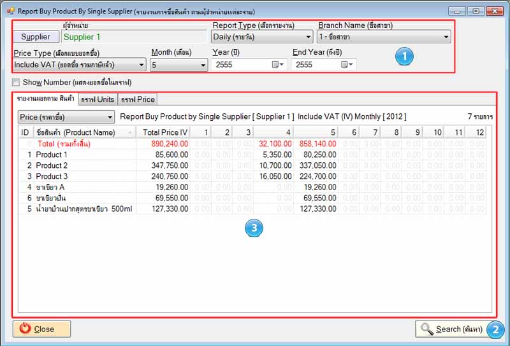Image resolution: width=510 pixels, height=346 pixels.
Task: Select the รายงานแยกตาม สินค้า tab
Action: pyautogui.click(x=45, y=99)
